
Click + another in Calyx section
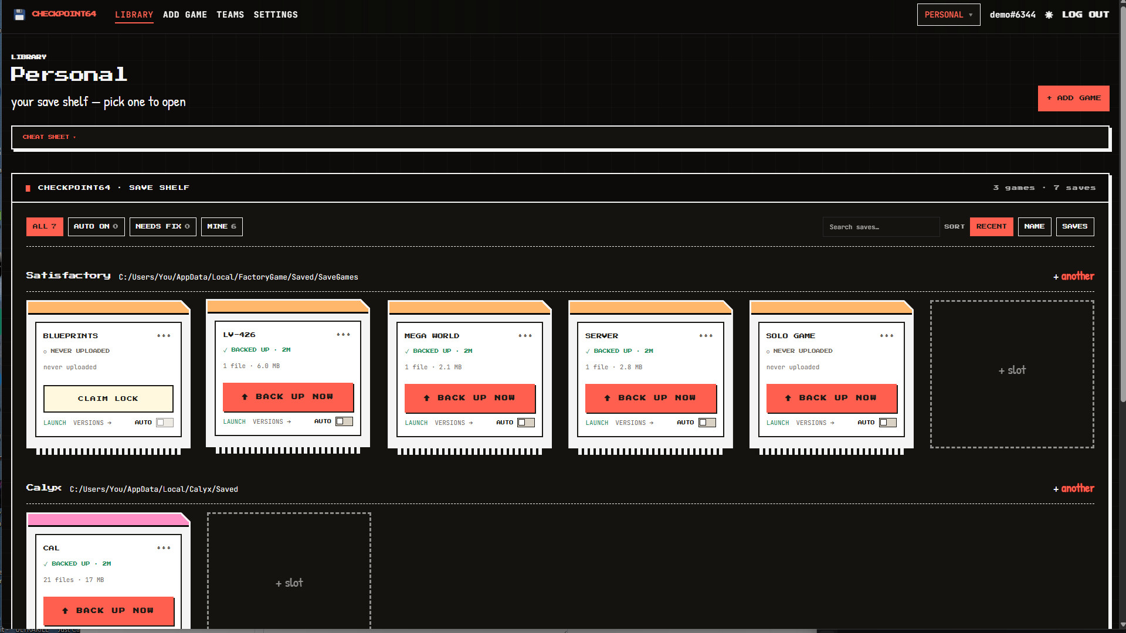(1073, 488)
